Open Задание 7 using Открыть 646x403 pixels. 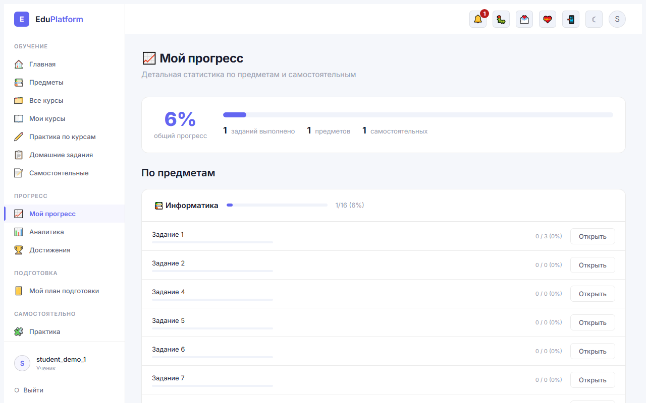[593, 380]
